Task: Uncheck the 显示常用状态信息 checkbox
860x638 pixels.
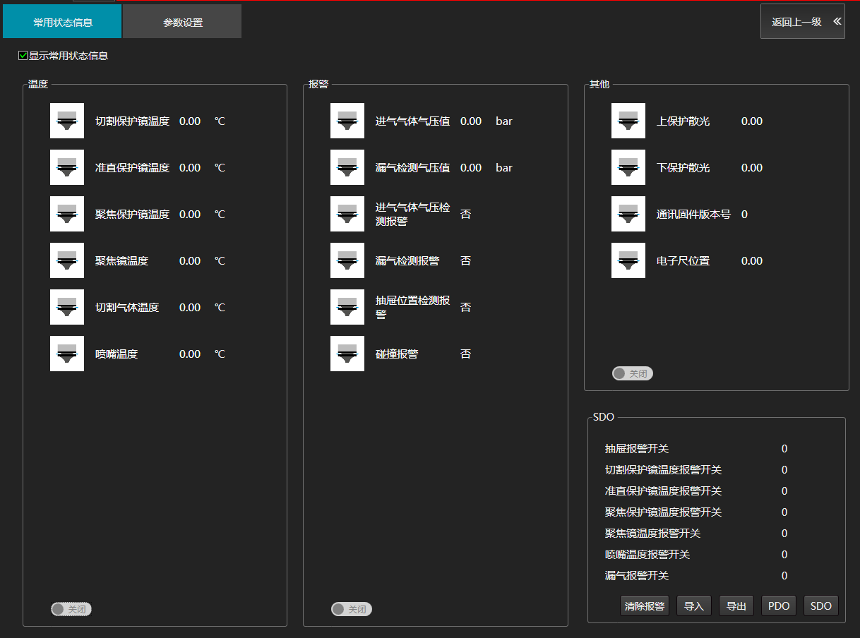Action: click(23, 55)
